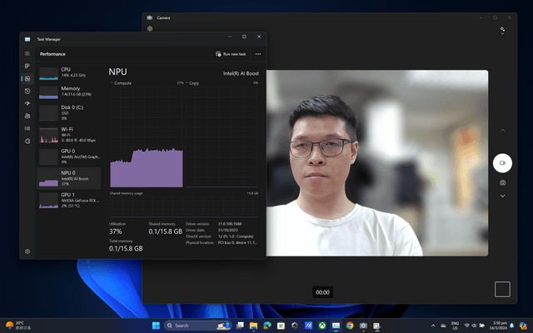This screenshot has height=333, width=533.
Task: Click the NPU Compute usage graph
Action: (x=147, y=137)
